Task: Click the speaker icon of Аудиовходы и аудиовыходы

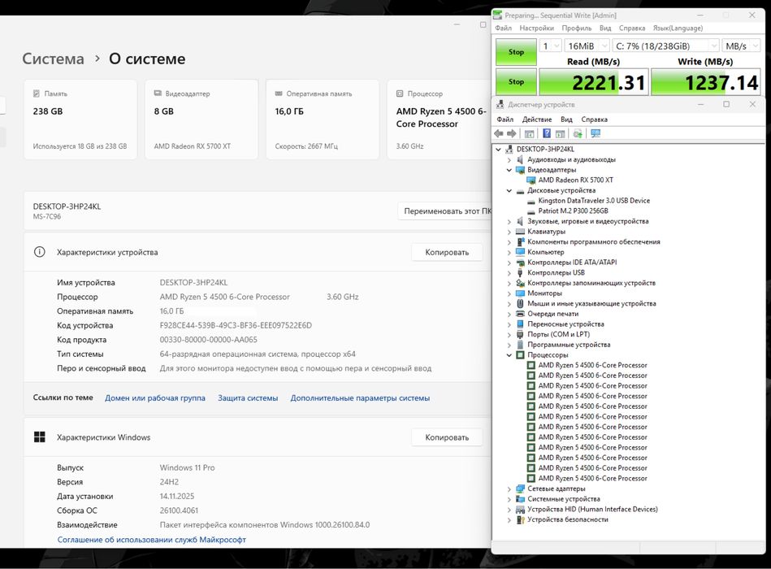Action: click(520, 159)
